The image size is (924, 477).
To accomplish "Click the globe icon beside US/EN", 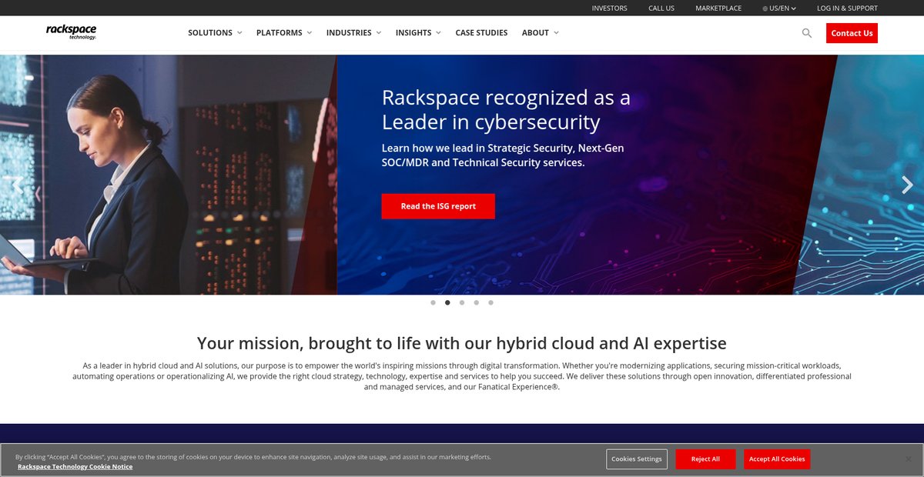I will (765, 8).
